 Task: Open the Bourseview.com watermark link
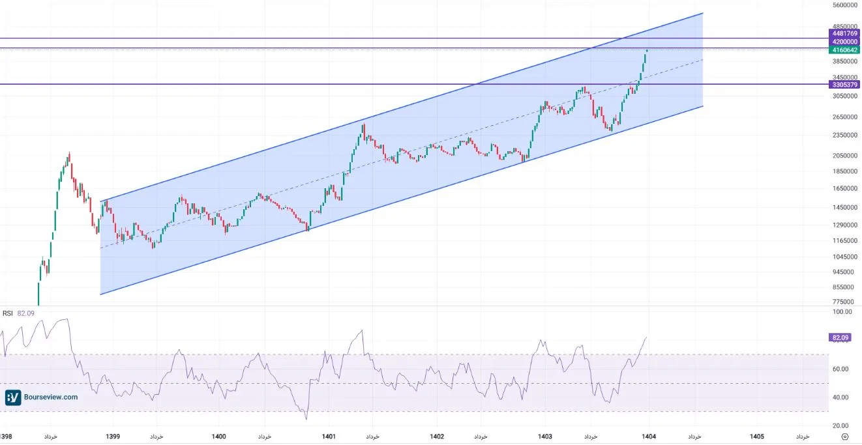pyautogui.click(x=52, y=397)
